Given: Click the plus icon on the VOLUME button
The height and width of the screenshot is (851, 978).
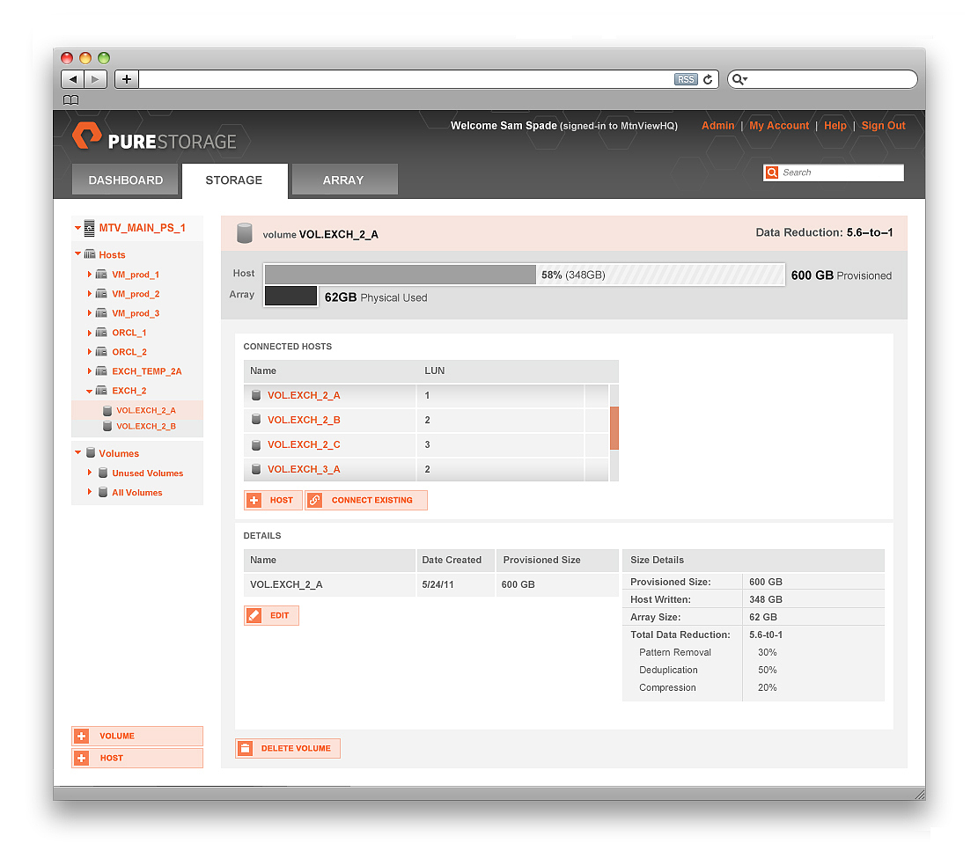Looking at the screenshot, I should 82,736.
